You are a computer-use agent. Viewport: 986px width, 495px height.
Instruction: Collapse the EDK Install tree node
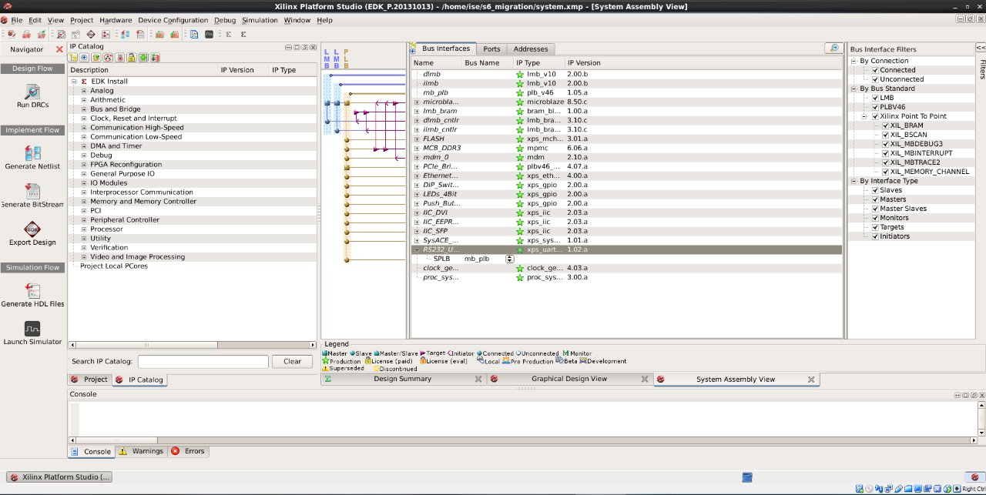(74, 81)
